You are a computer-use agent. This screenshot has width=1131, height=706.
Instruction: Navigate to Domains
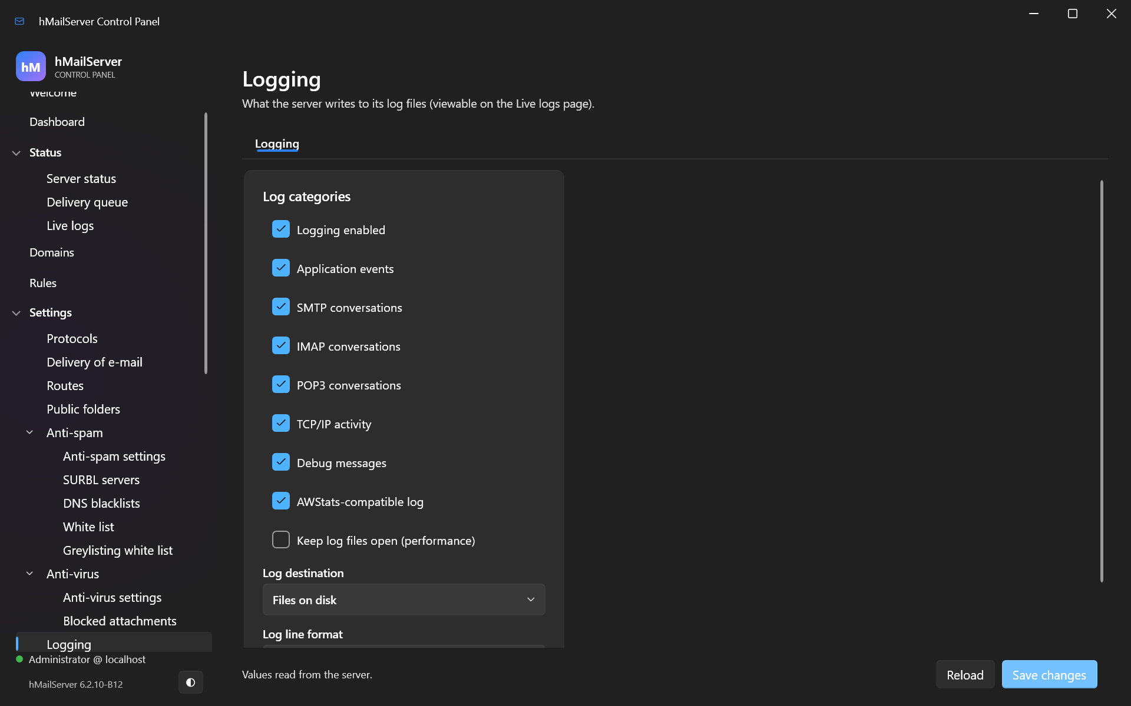coord(52,252)
